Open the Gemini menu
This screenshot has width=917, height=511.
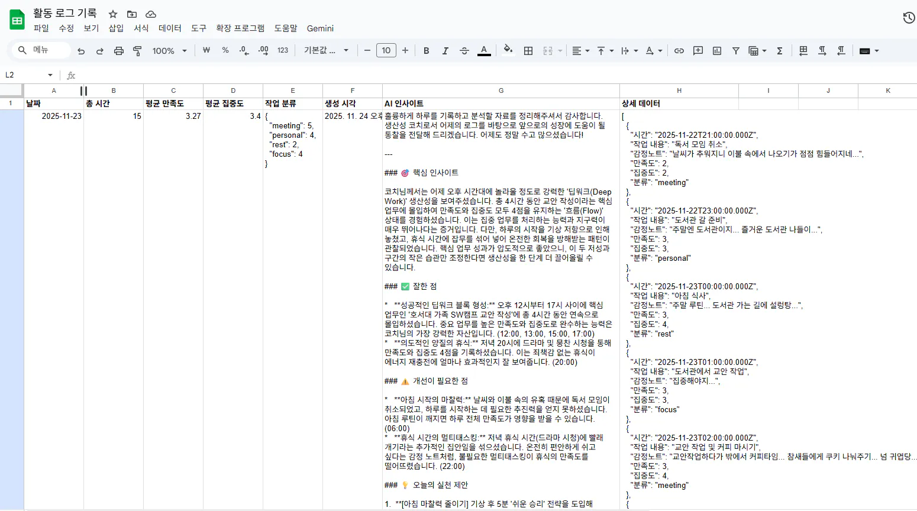[x=320, y=28]
